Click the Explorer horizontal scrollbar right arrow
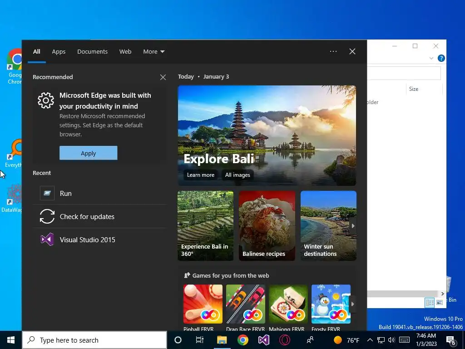The height and width of the screenshot is (349, 465). 442,294
